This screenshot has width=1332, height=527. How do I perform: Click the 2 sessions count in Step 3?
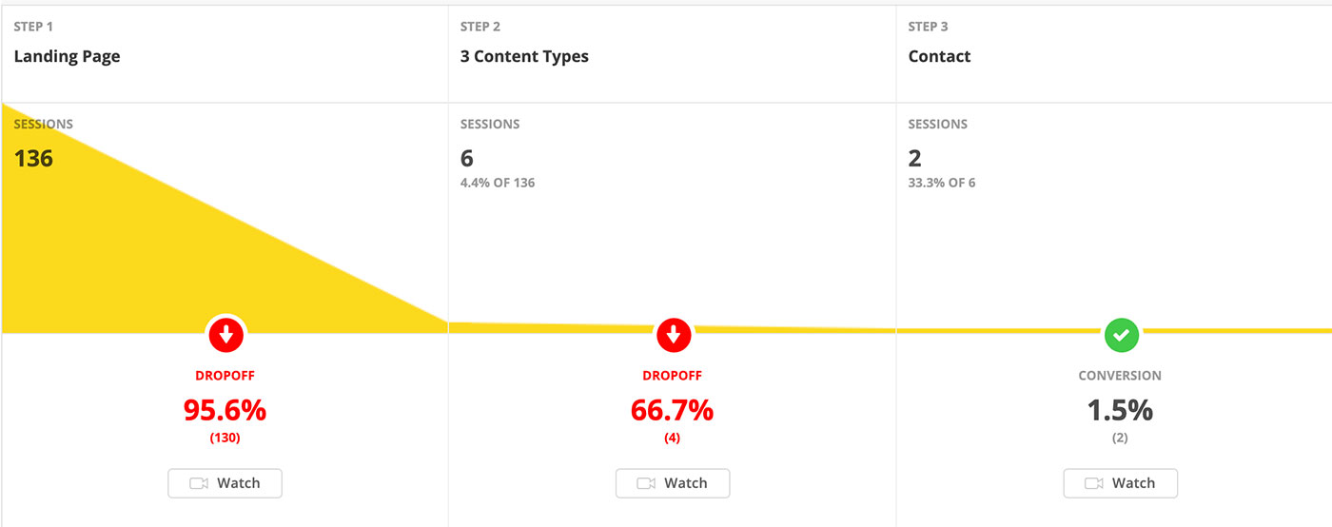[915, 158]
